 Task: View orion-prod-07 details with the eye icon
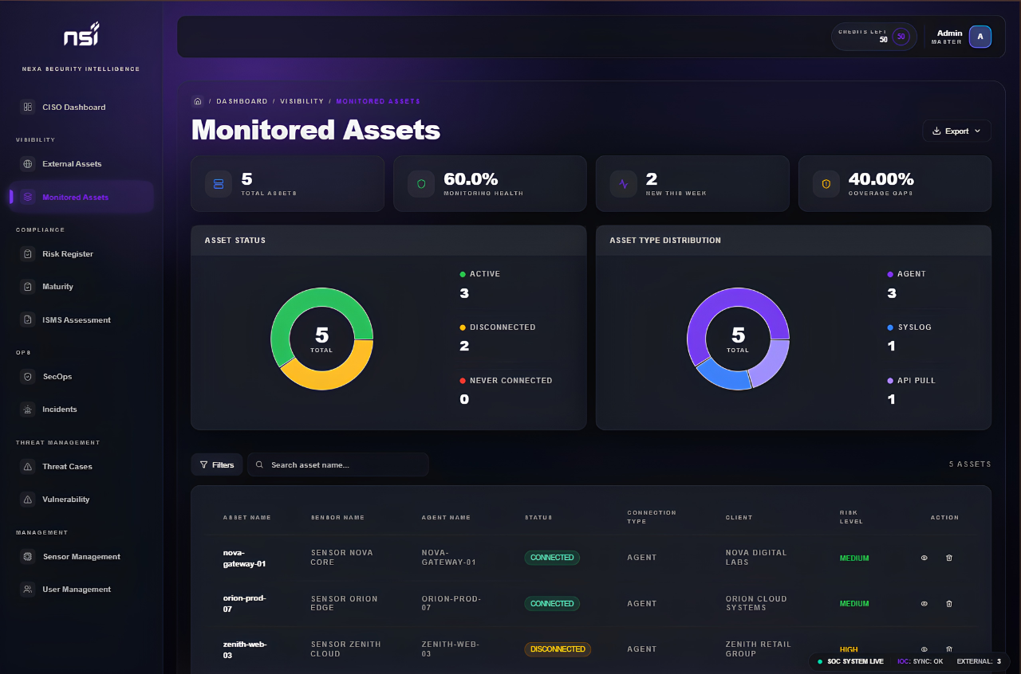[924, 604]
